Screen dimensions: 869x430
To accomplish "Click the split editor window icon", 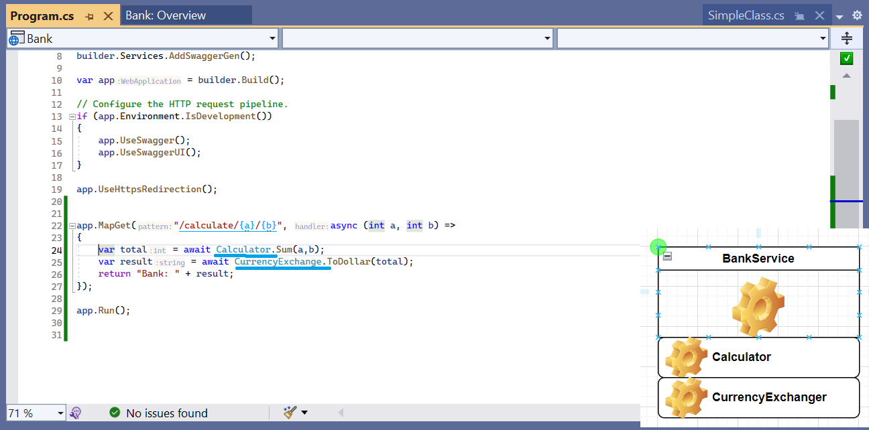I will (846, 39).
